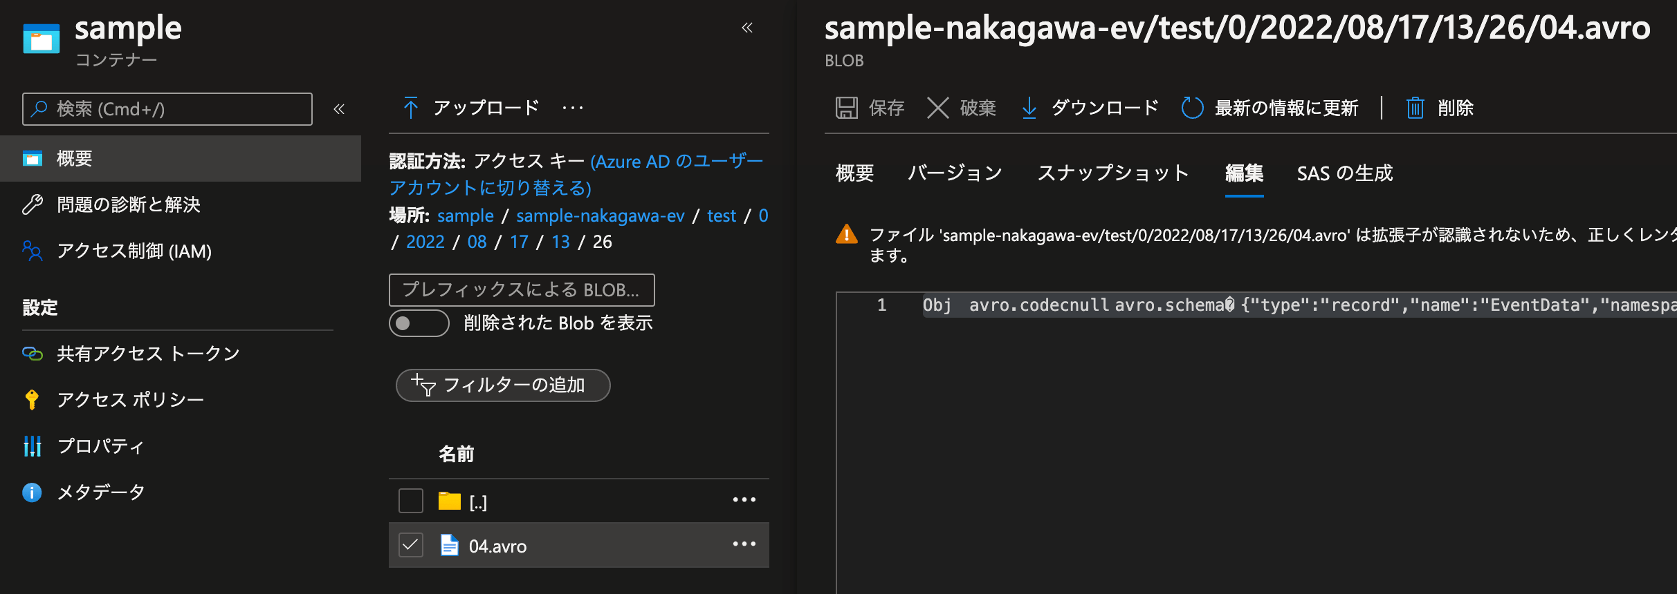Open context menu for 04.avro row

pyautogui.click(x=744, y=544)
